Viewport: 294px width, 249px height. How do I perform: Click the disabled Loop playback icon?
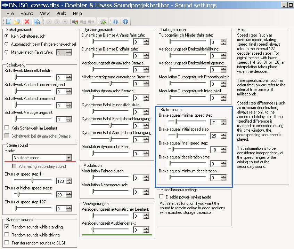pos(57,22)
